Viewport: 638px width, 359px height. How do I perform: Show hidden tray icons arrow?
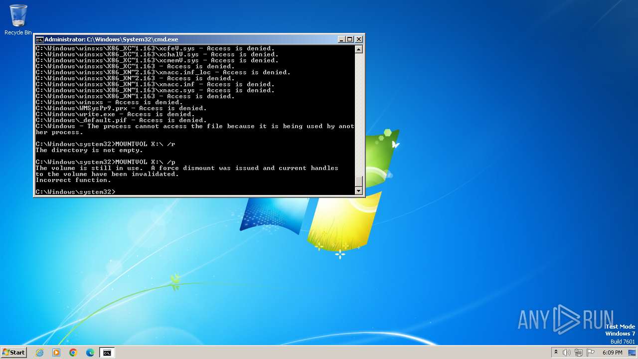pyautogui.click(x=556, y=352)
